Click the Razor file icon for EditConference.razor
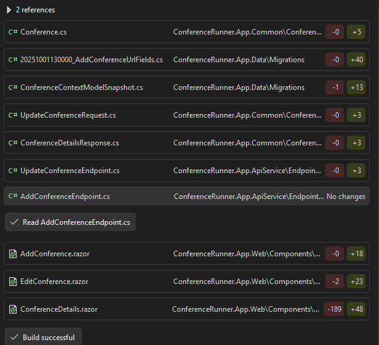 coord(13,282)
